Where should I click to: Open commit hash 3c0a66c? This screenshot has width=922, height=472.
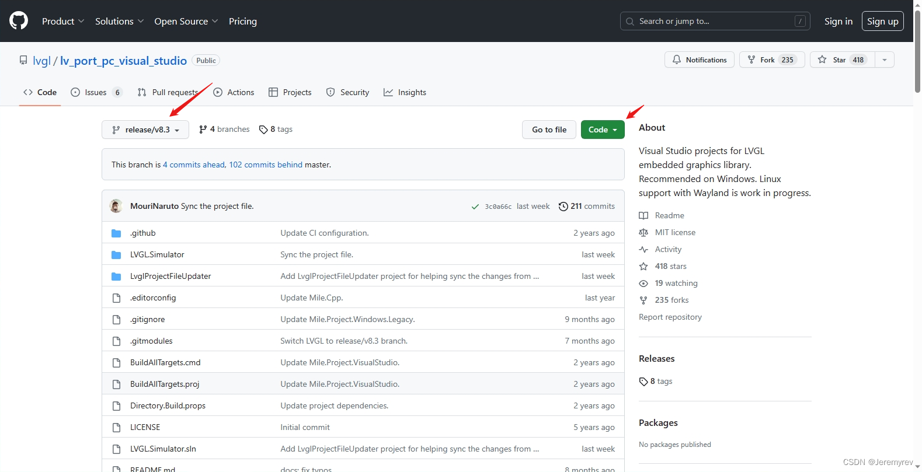498,207
